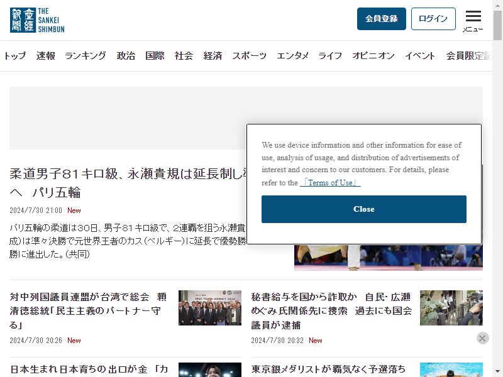Dismiss the ad with round X icon
Image resolution: width=503 pixels, height=377 pixels.
pos(482,338)
